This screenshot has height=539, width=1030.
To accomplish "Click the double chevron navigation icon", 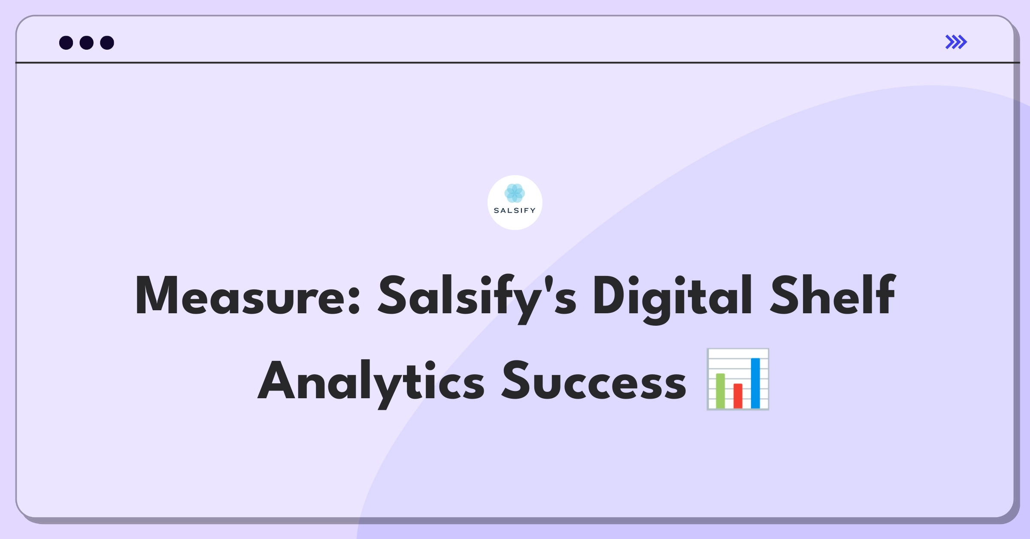I will [957, 42].
